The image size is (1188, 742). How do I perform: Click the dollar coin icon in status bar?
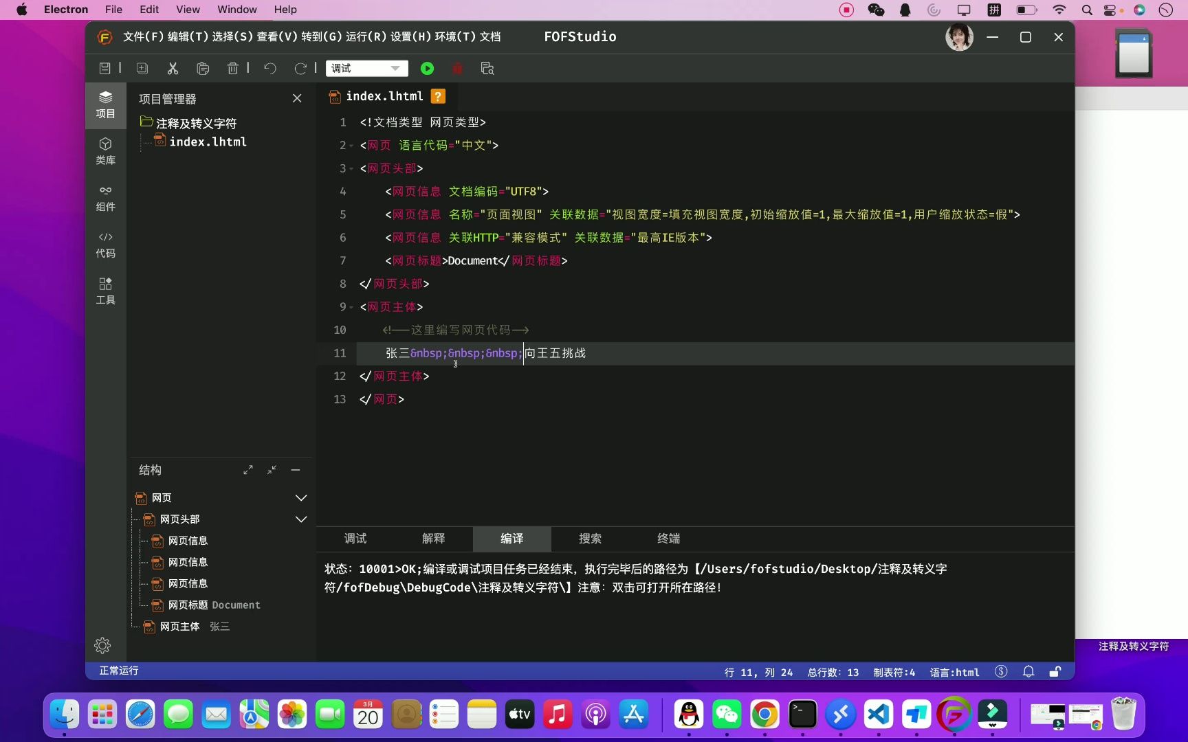pyautogui.click(x=1001, y=671)
